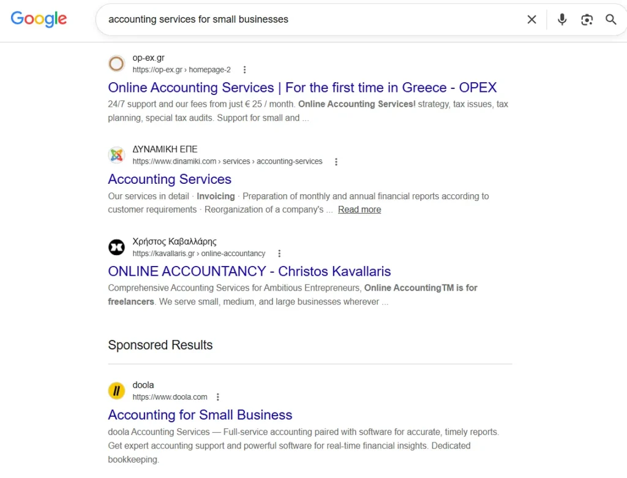627x478 pixels.
Task: Click the Google logo
Action: [x=39, y=19]
